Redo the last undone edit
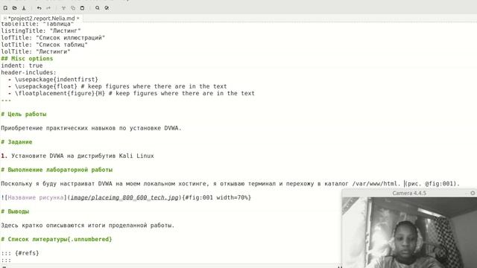The width and height of the screenshot is (477, 268). click(x=48, y=8)
